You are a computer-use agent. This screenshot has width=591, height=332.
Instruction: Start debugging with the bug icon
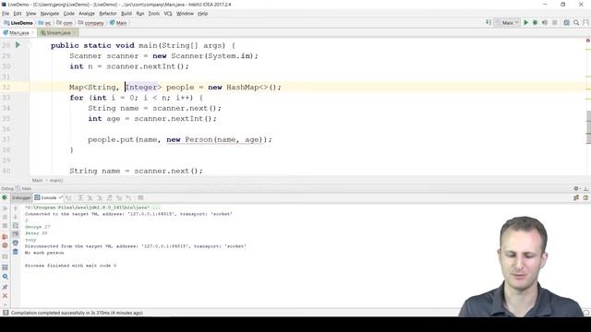point(535,23)
